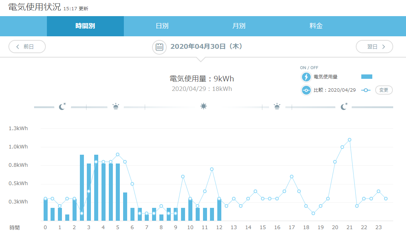Toggle the 比較 comparison line display
This screenshot has width=406, height=235.
[x=306, y=90]
